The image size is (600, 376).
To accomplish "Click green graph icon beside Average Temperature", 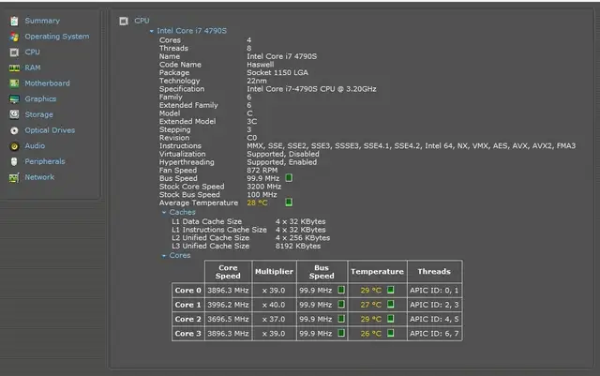I will pyautogui.click(x=289, y=203).
